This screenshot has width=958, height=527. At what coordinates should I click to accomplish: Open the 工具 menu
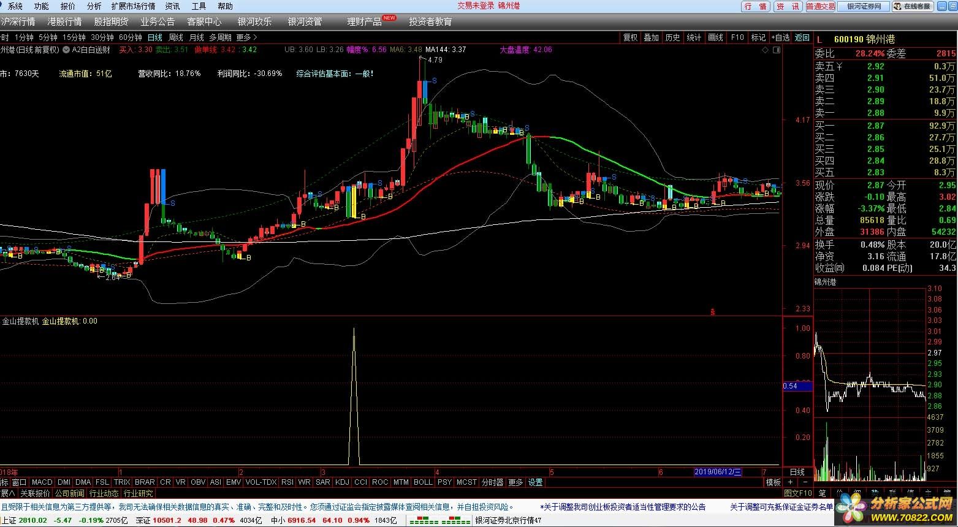(199, 6)
